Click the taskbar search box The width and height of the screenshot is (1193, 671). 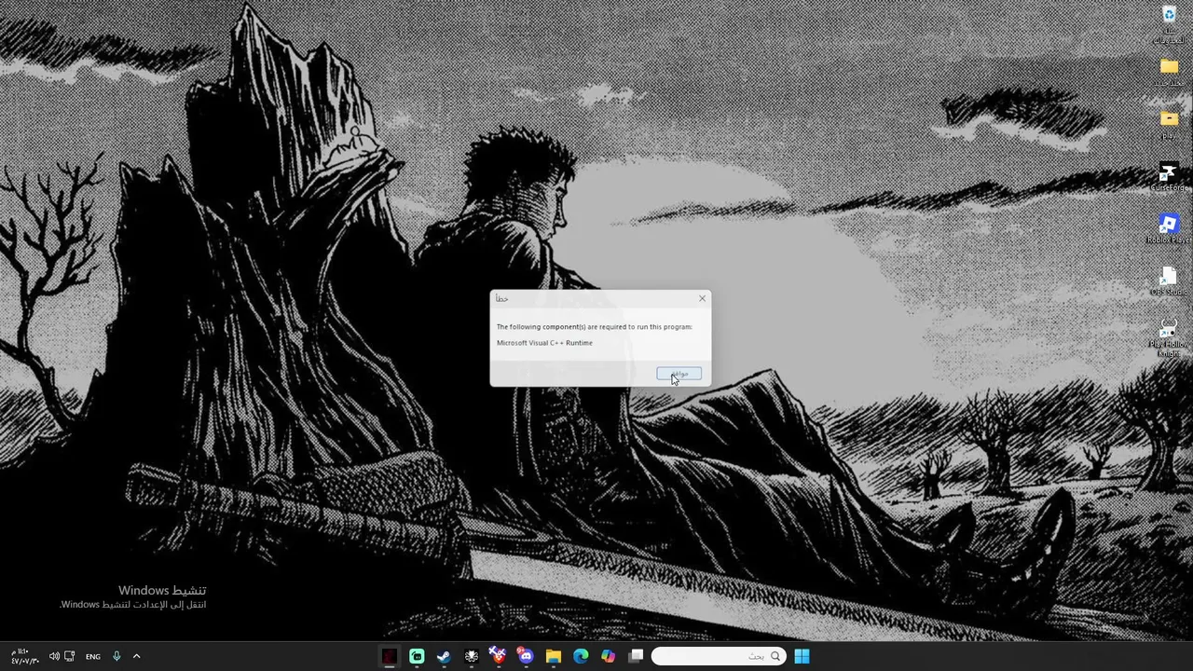[x=719, y=656]
